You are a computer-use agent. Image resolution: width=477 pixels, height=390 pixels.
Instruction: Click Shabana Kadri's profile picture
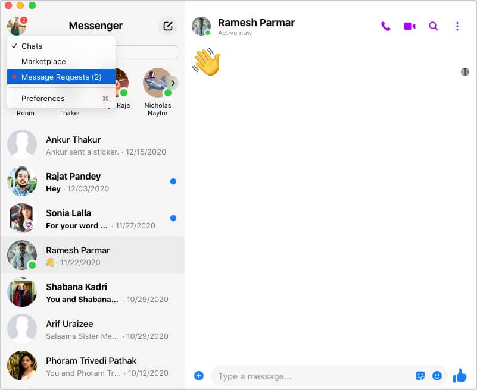(x=22, y=292)
